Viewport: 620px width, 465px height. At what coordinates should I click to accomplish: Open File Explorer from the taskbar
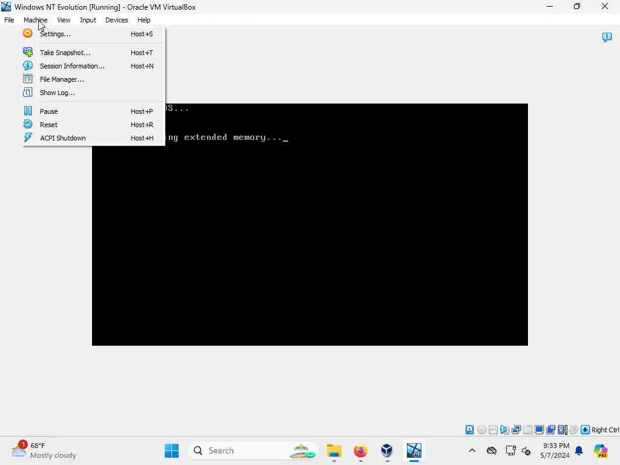334,450
